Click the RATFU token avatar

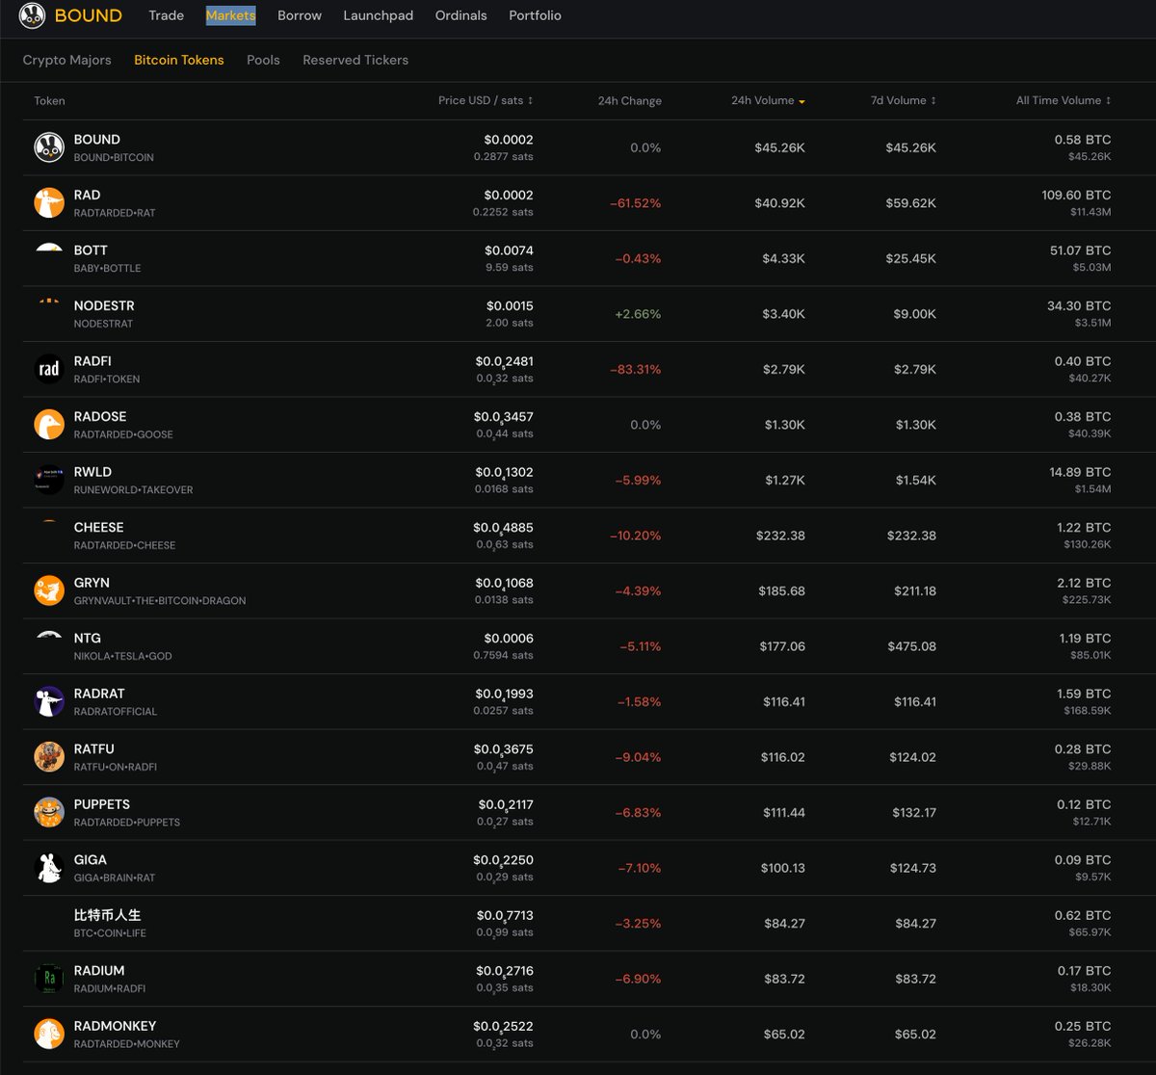pos(49,757)
